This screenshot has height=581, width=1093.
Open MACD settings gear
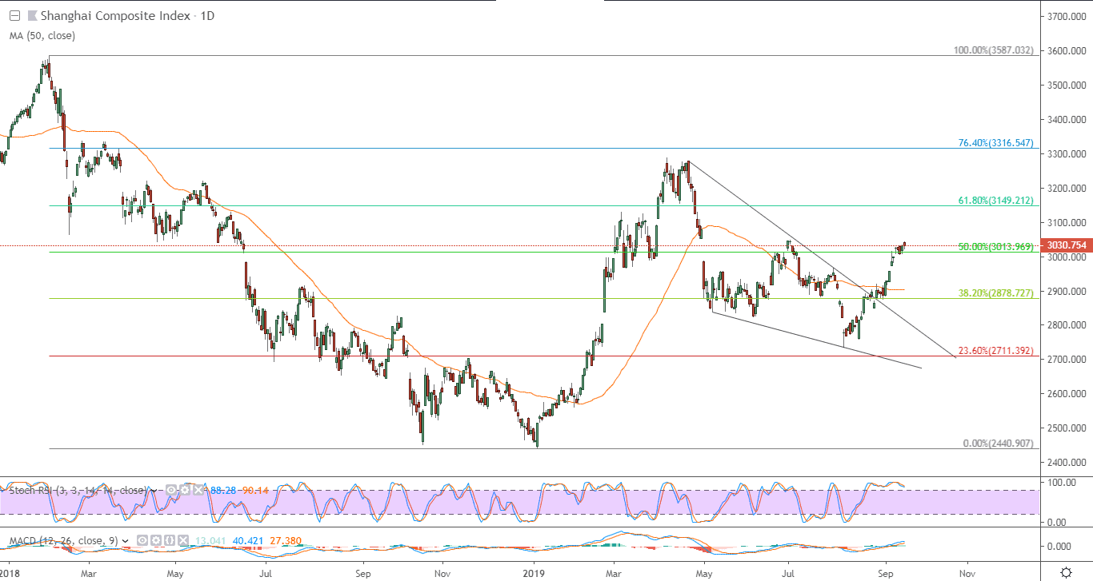coord(156,541)
